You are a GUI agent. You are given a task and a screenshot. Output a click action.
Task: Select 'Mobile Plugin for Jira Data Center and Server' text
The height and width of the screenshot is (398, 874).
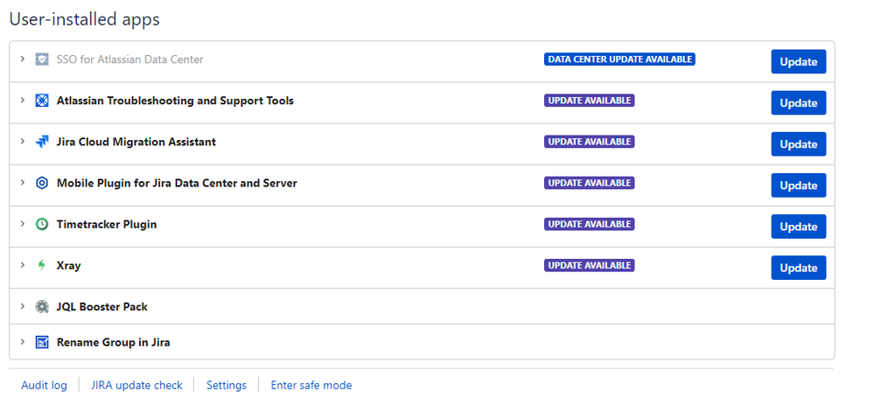177,183
